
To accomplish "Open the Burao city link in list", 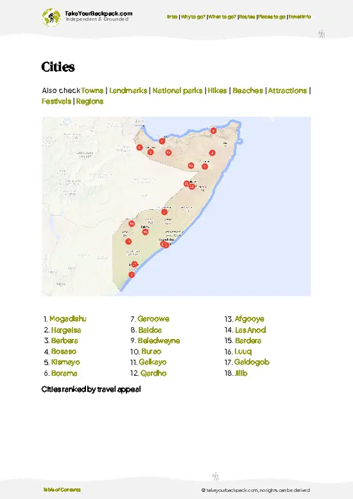I will click(x=151, y=351).
